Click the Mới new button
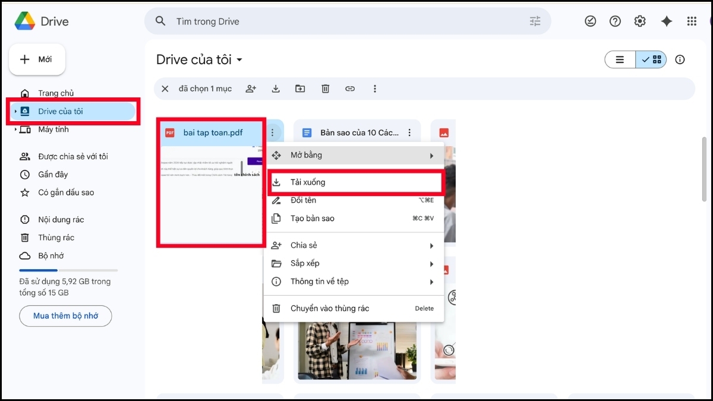 point(37,59)
